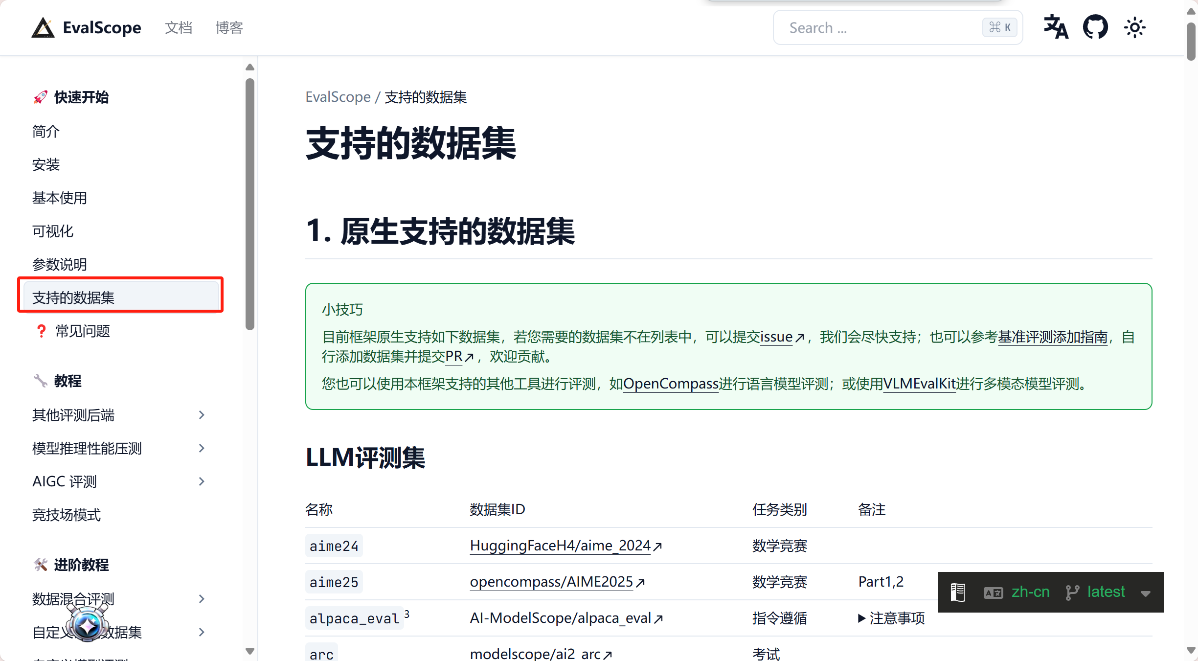Follow the 基准评测添加指南 link
The image size is (1198, 661).
coord(1052,337)
